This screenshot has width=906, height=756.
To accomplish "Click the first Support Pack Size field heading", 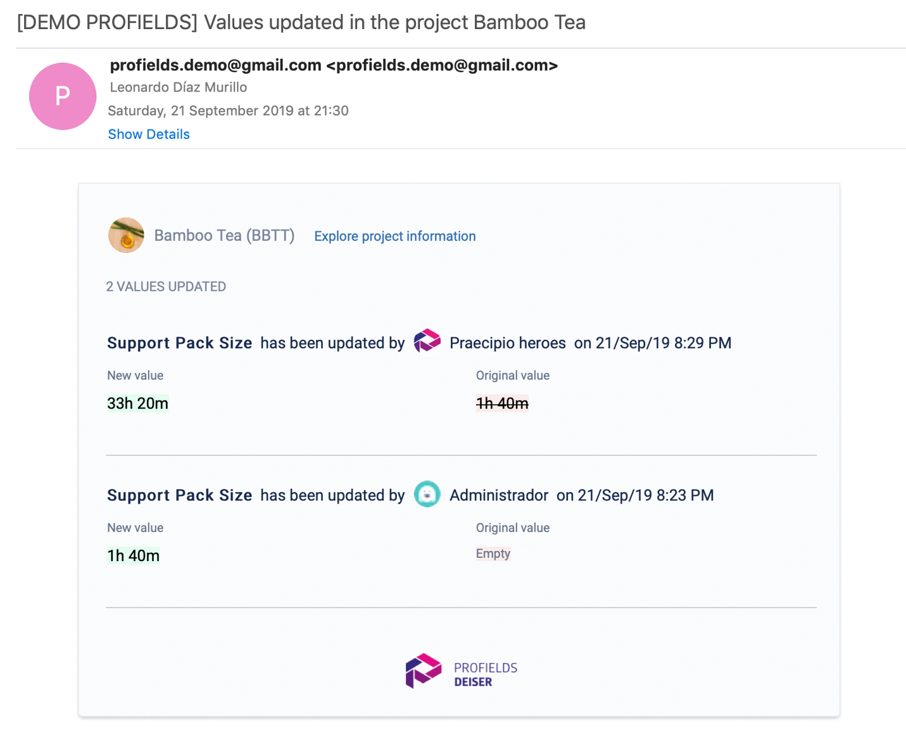I will coord(180,343).
